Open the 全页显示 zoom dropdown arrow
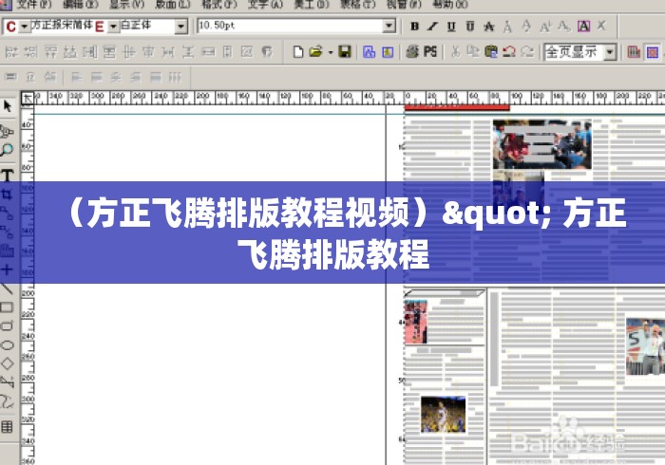The width and height of the screenshot is (665, 465). tap(610, 52)
